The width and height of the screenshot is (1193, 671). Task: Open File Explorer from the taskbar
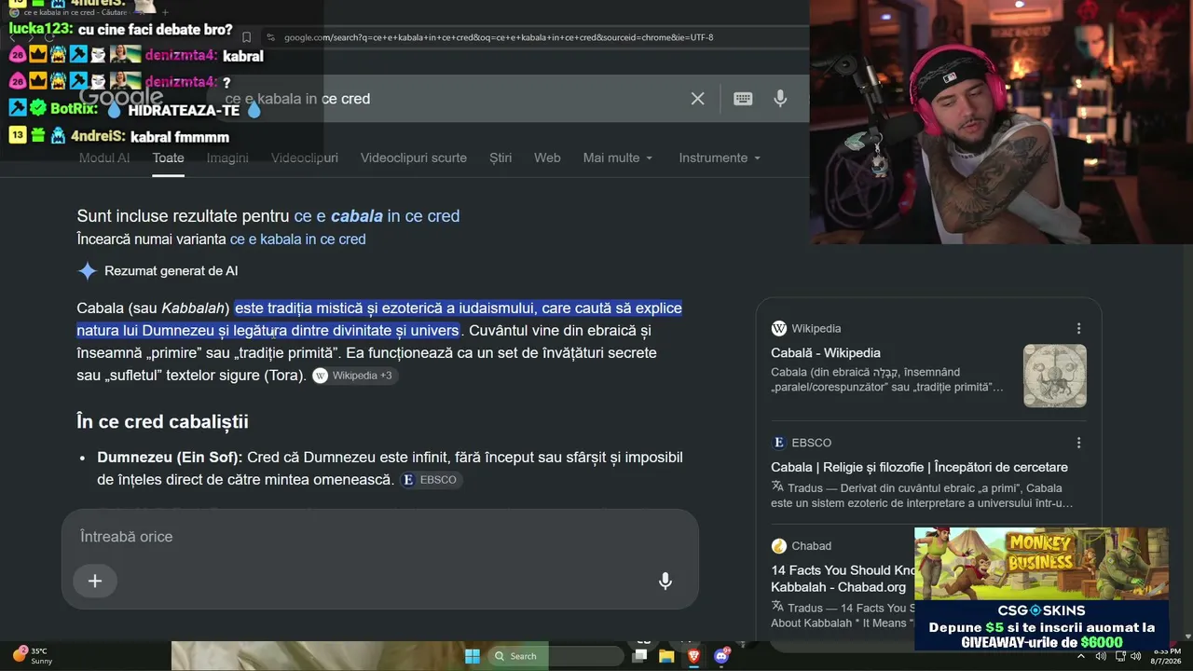click(x=666, y=656)
